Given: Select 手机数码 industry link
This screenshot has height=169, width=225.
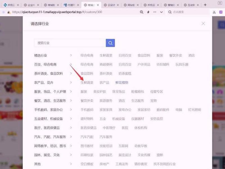Looking at the screenshot, I should click(87, 110).
